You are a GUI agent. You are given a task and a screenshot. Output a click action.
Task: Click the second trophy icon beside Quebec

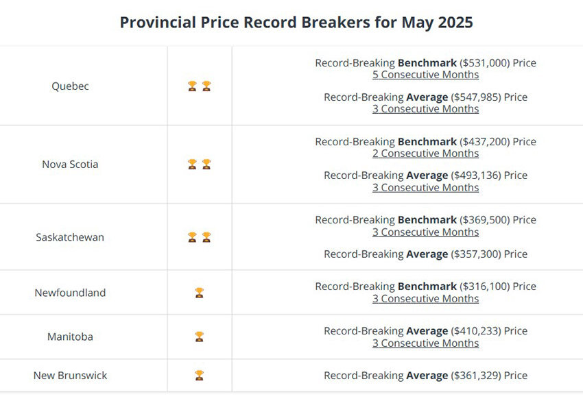(x=206, y=86)
